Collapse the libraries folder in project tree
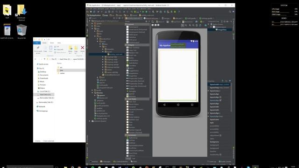Image resolution: width=299 pixels, height=168 pixels. 93,93
